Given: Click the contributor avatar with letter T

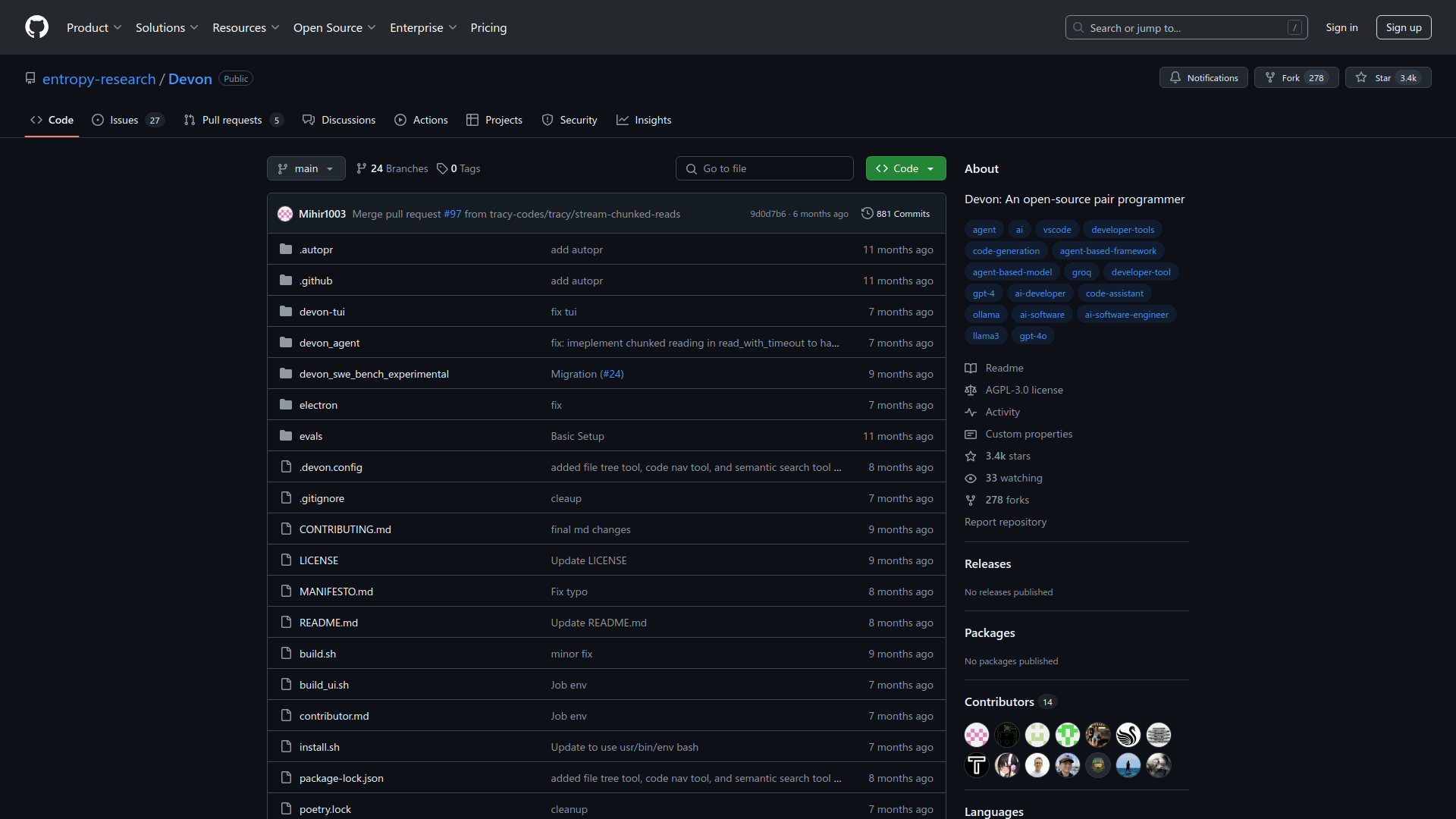Looking at the screenshot, I should coord(977,765).
